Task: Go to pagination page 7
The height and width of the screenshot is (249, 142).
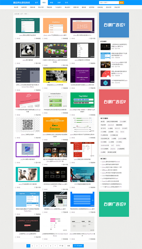Action: pos(55,246)
